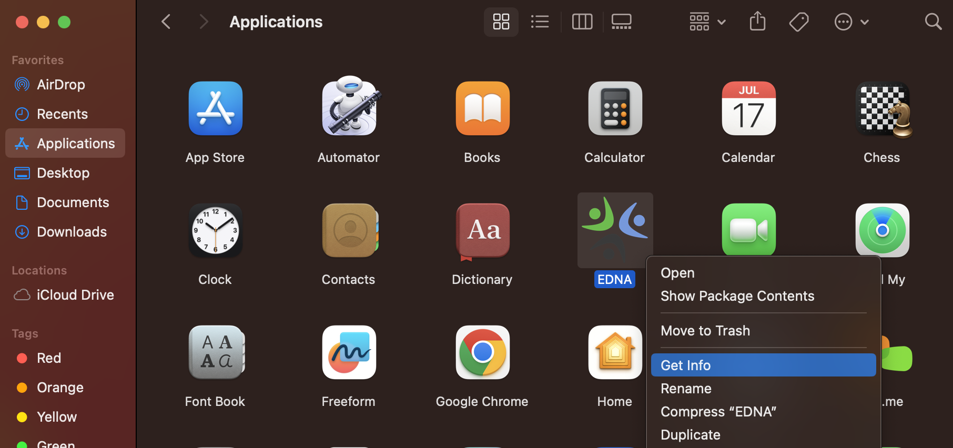This screenshot has width=953, height=448.
Task: Select Move to Trash menu entry
Action: (x=705, y=331)
